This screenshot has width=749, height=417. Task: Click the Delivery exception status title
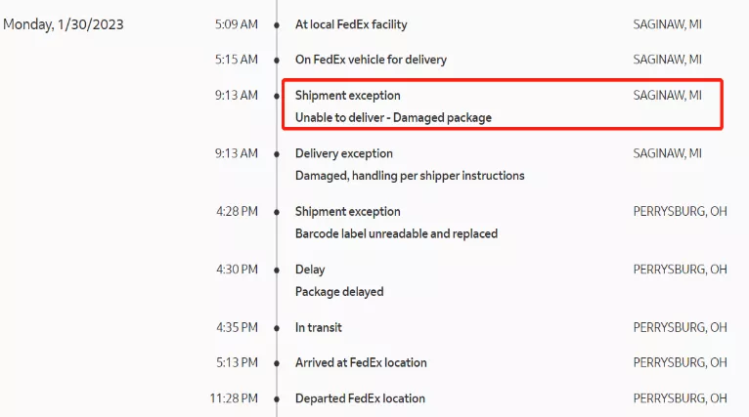[x=344, y=153]
